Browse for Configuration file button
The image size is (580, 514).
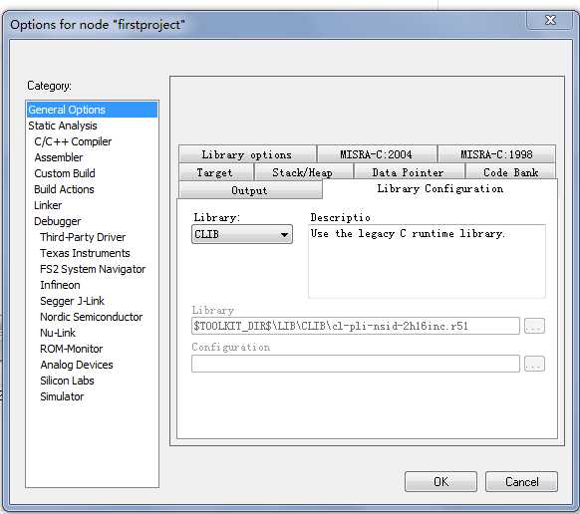tap(534, 364)
